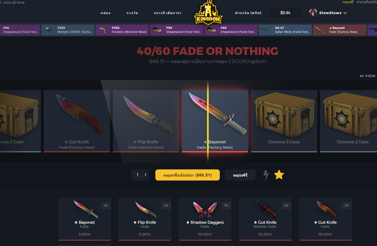Open the Shadow Daggers Fade item card
The width and height of the screenshot is (377, 246).
pos(205,219)
